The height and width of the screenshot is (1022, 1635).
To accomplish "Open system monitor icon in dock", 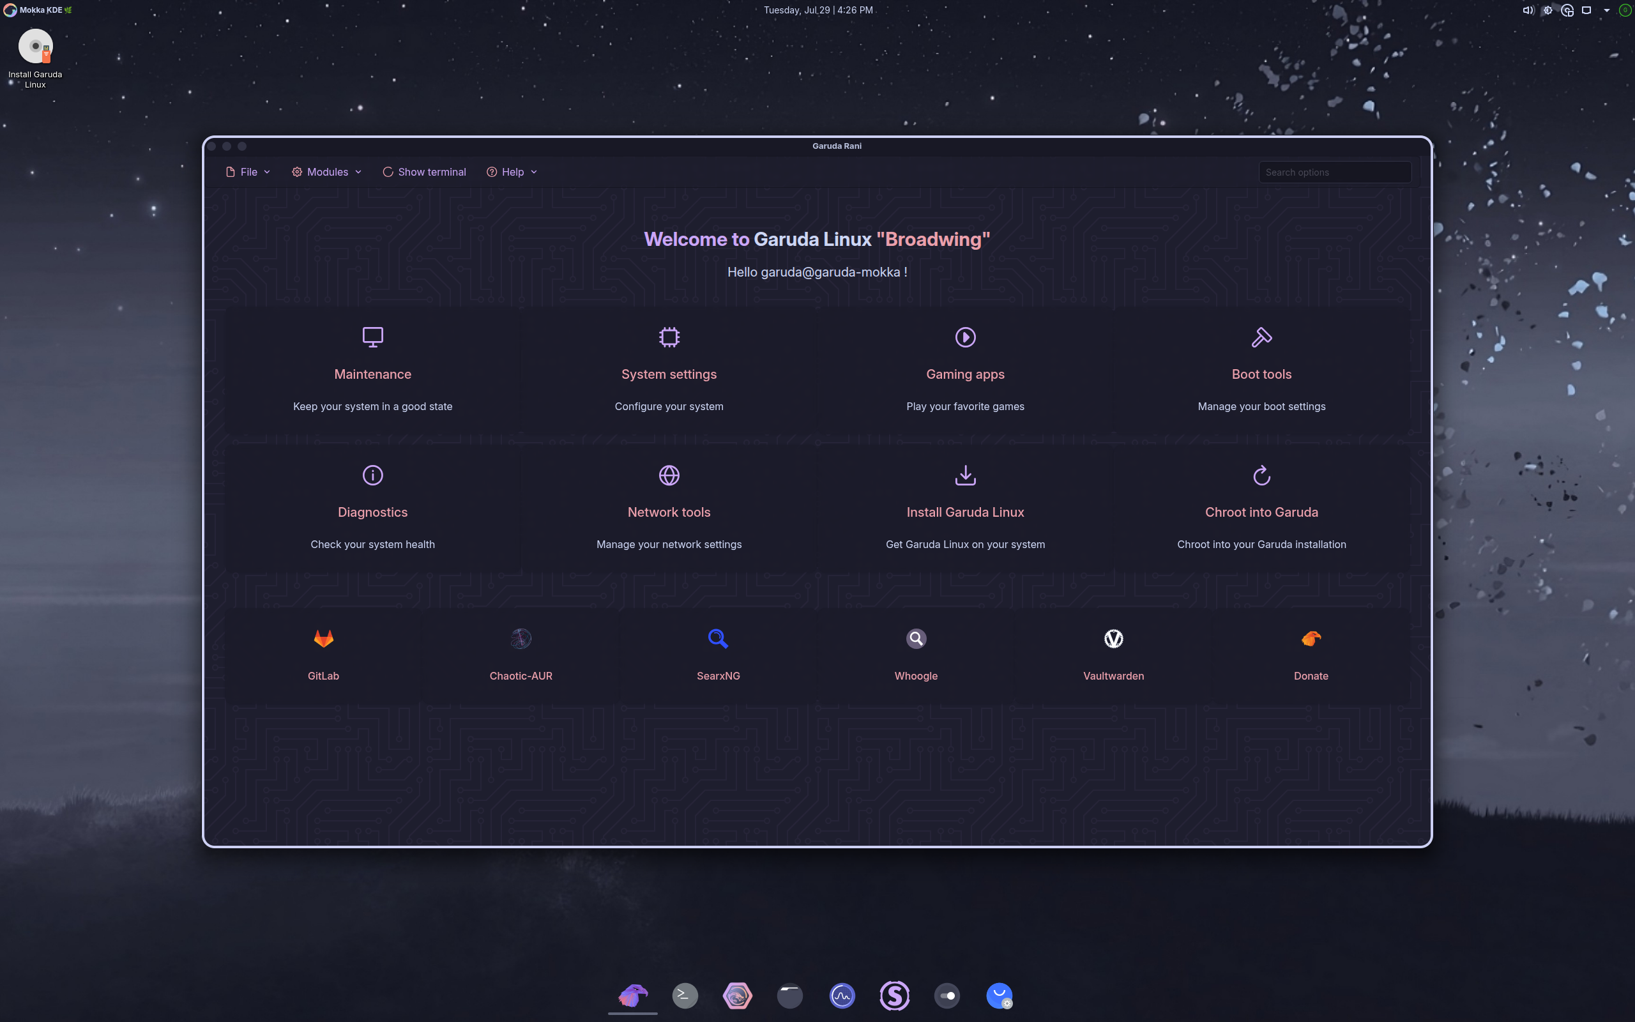I will [842, 995].
